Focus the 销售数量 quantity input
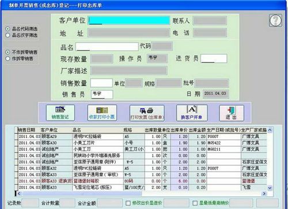This screenshot has width=288, height=209. [x=101, y=83]
